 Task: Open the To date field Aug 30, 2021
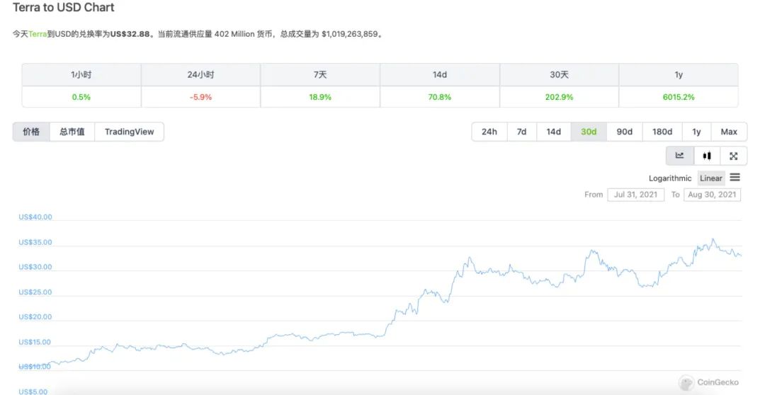[712, 195]
